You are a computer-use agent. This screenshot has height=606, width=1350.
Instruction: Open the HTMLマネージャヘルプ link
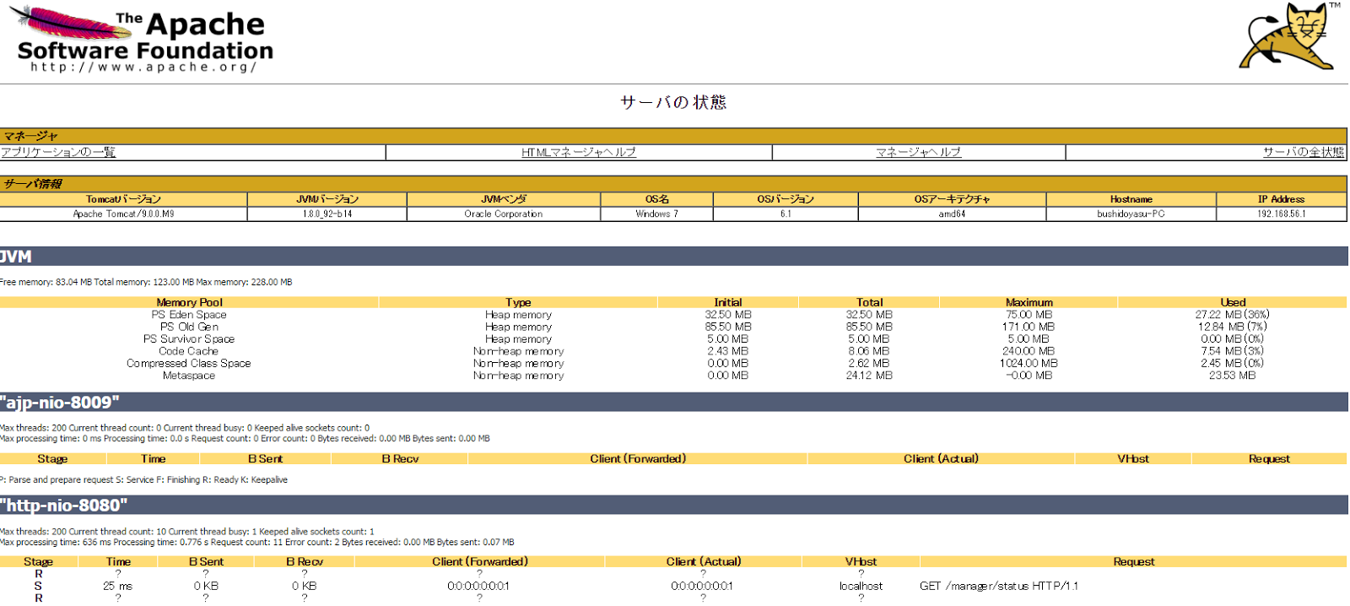[579, 152]
